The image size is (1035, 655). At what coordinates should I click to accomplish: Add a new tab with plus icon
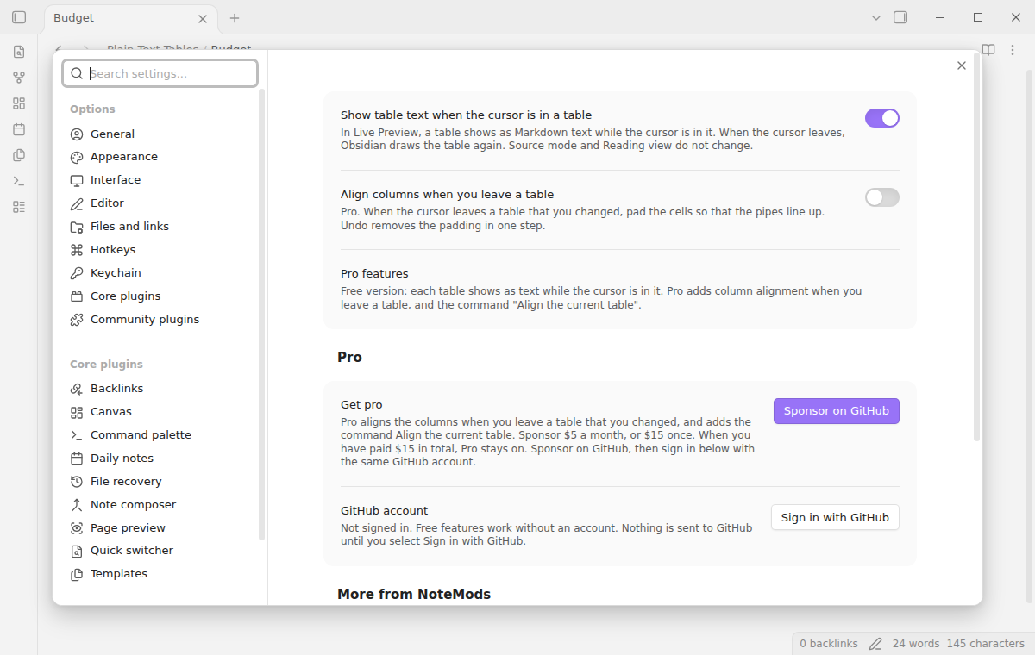pyautogui.click(x=235, y=18)
